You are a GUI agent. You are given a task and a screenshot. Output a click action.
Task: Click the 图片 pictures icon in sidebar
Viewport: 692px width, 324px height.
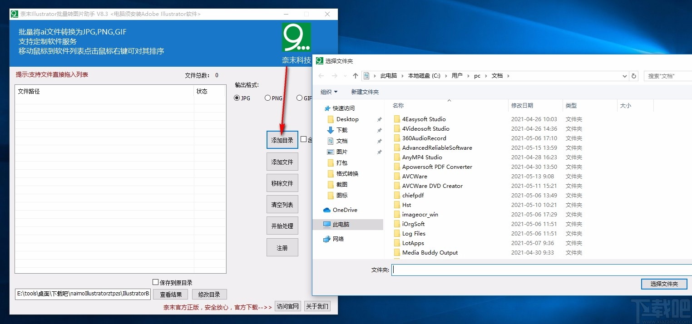click(331, 152)
